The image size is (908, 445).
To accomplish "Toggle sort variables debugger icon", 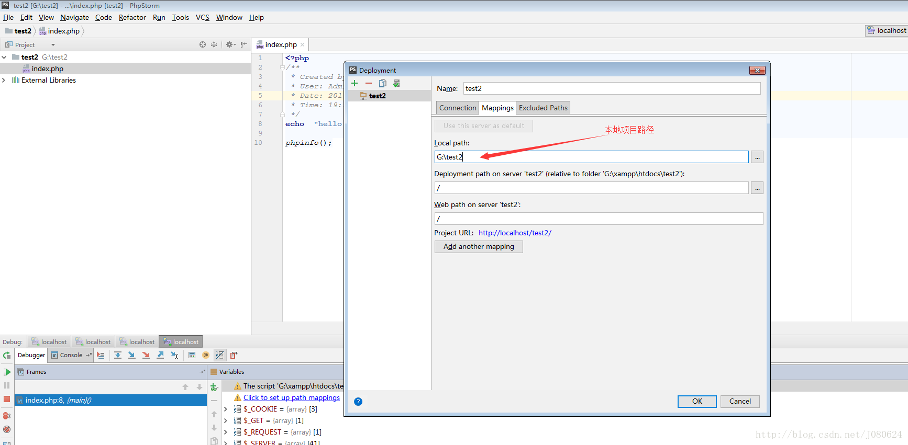I will [x=220, y=356].
